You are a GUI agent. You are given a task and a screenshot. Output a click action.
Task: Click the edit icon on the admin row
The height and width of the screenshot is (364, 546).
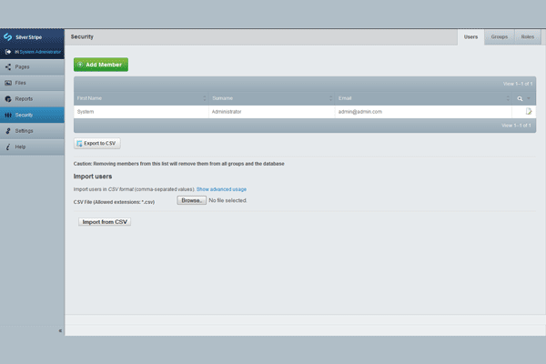(529, 111)
